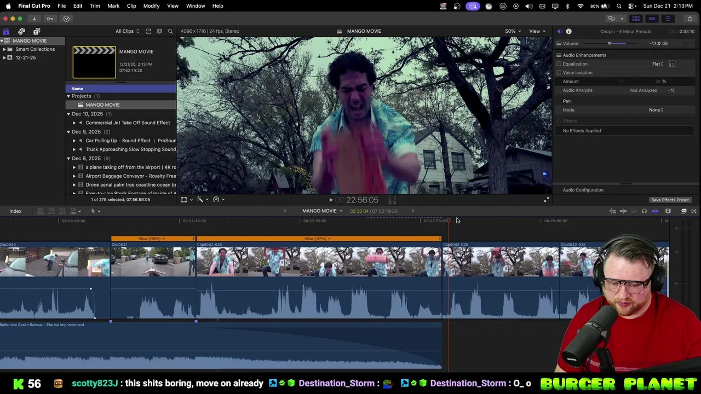Collapse the Dec 10, 2025 group

[68, 114]
